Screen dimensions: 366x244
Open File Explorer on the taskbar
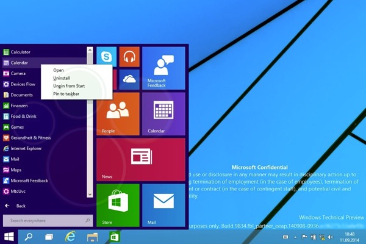click(x=93, y=237)
